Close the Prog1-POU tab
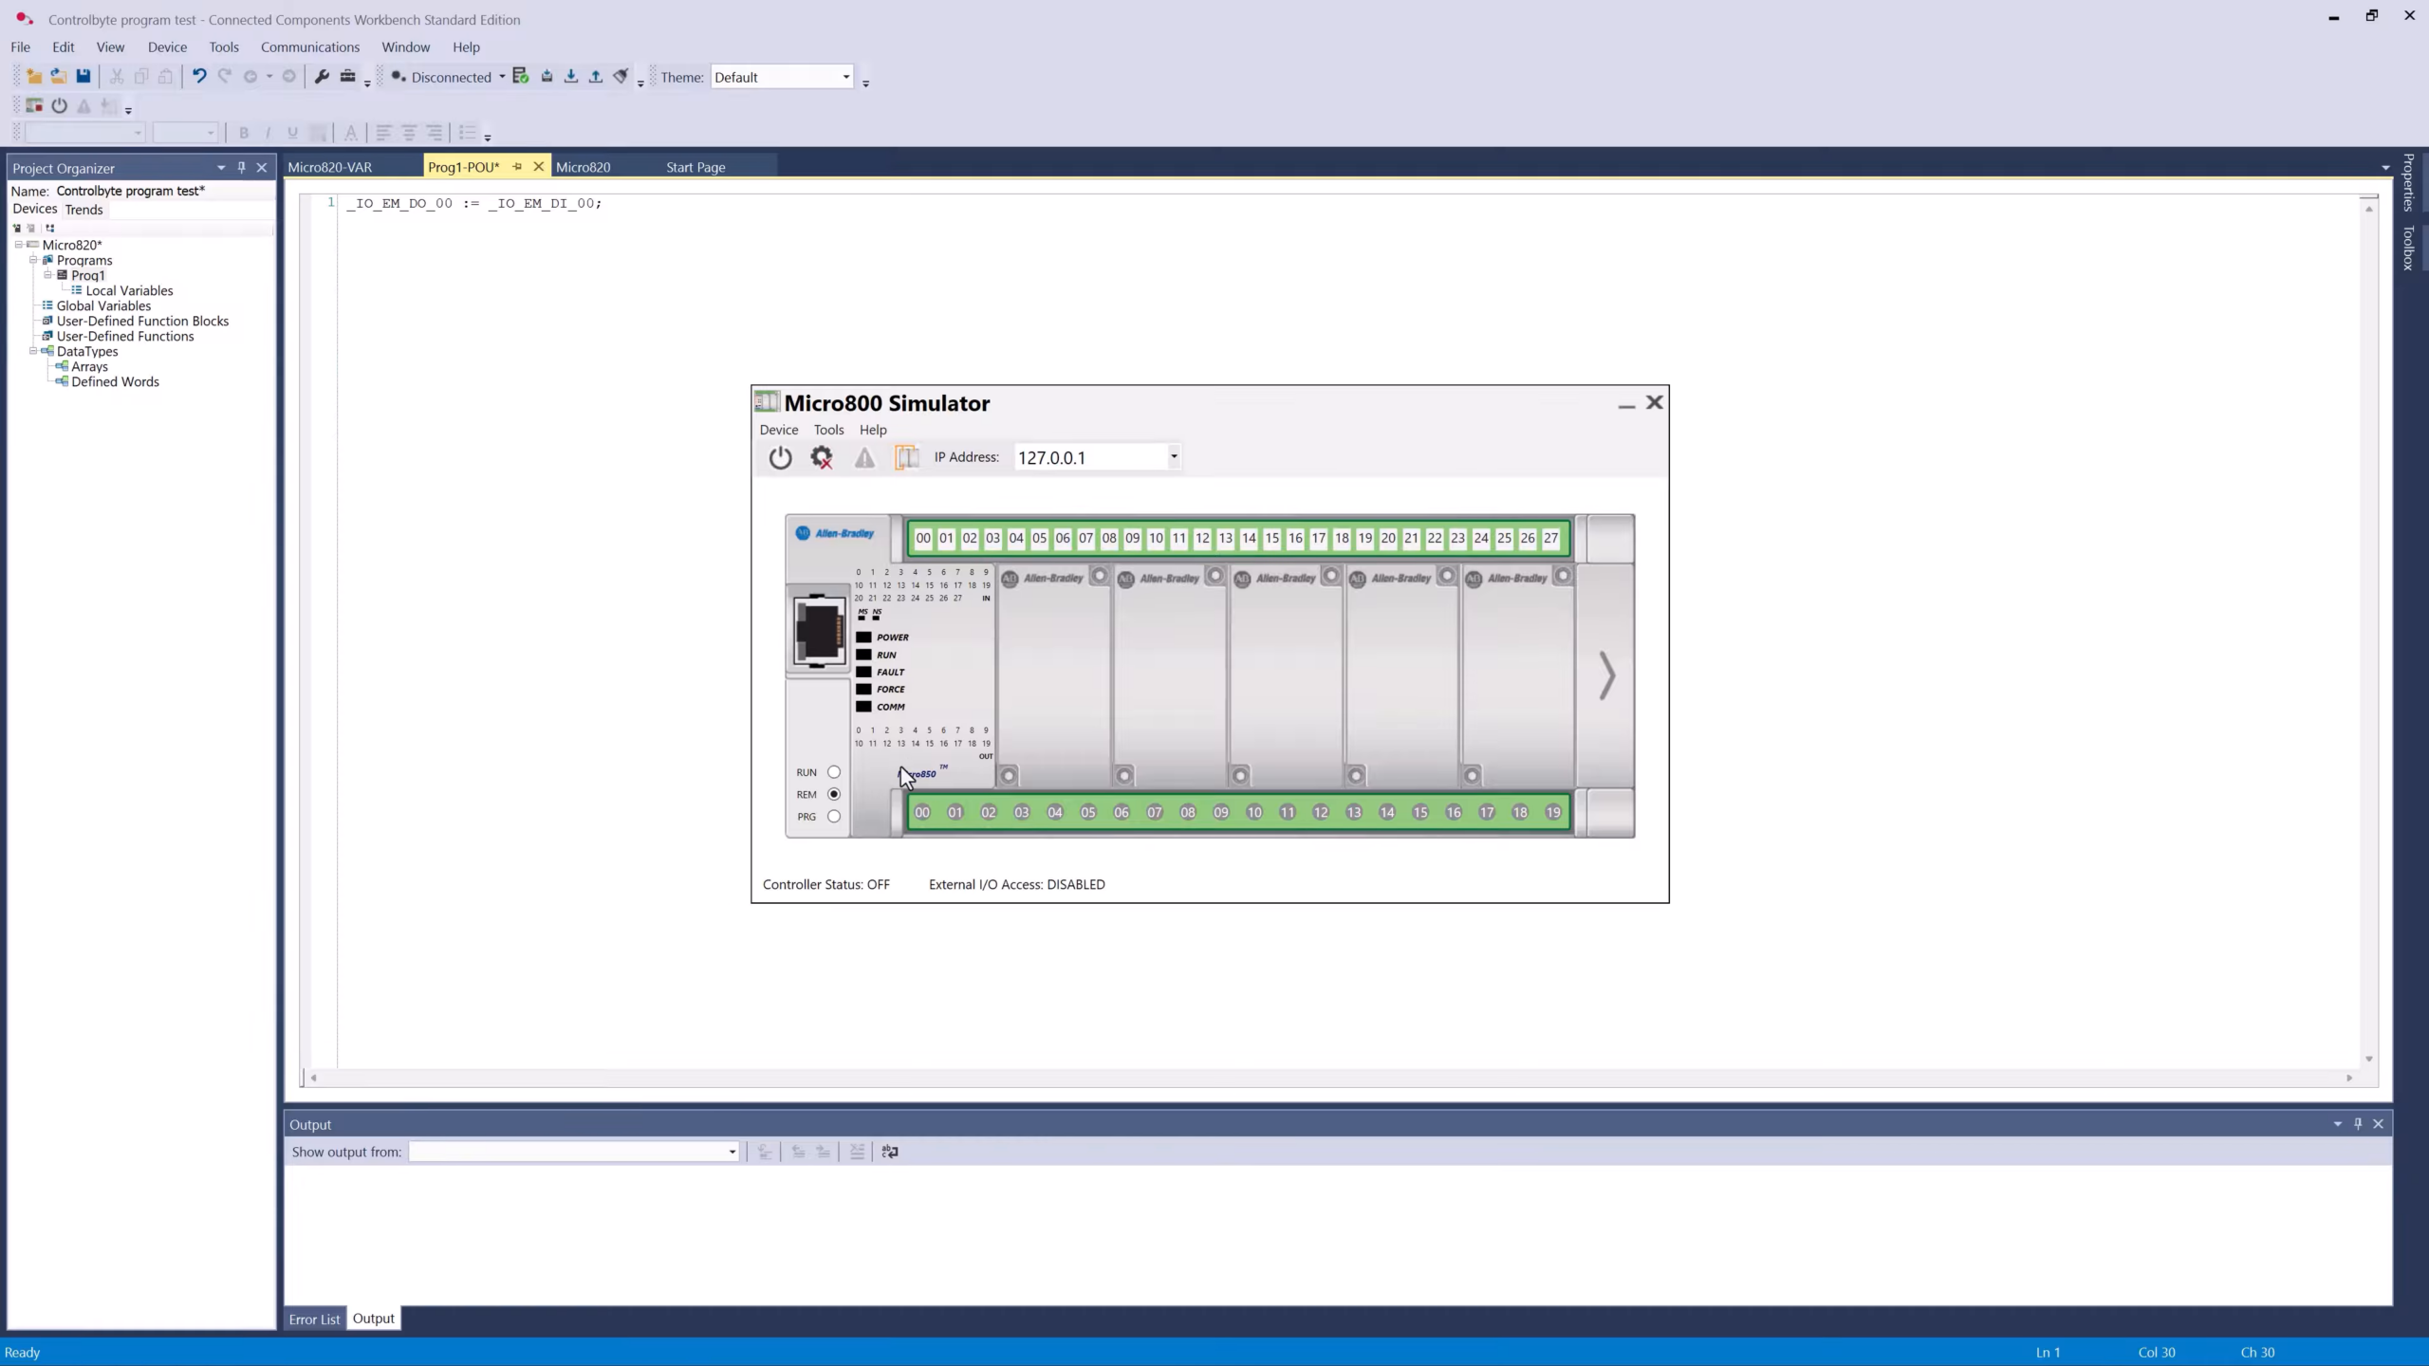2429x1366 pixels. [x=539, y=167]
